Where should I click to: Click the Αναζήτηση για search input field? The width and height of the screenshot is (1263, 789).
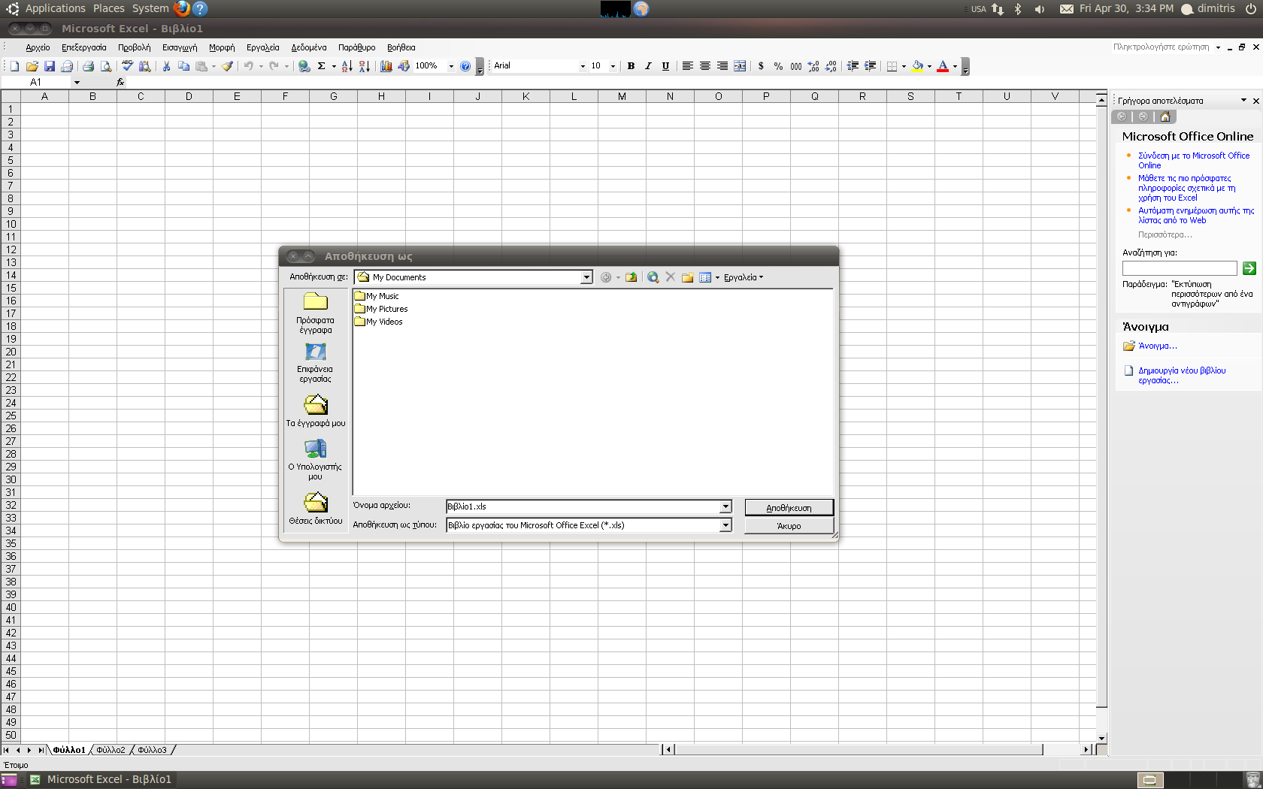1180,268
